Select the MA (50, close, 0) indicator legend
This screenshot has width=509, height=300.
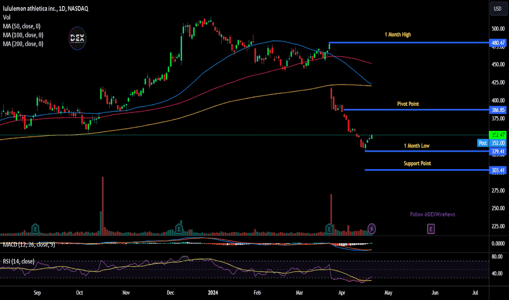pyautogui.click(x=22, y=26)
